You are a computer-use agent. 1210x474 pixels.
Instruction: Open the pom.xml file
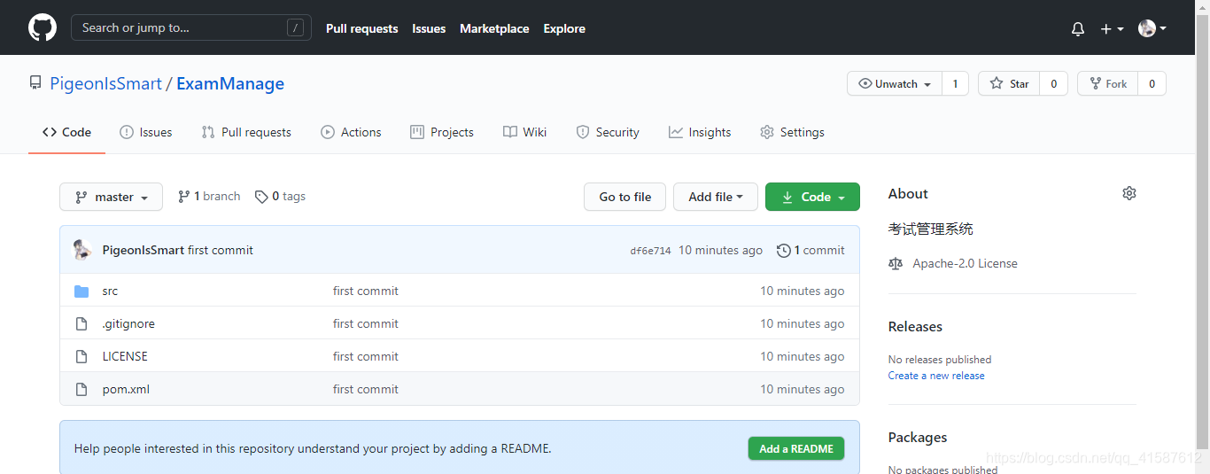[x=126, y=389]
